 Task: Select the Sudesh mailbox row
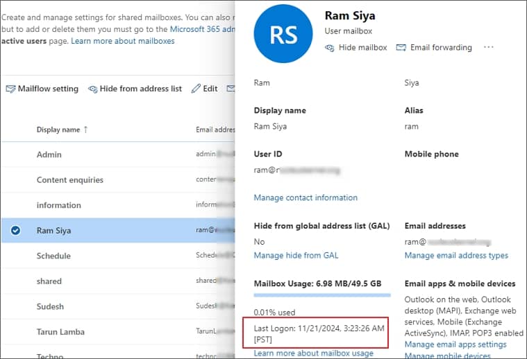click(118, 306)
